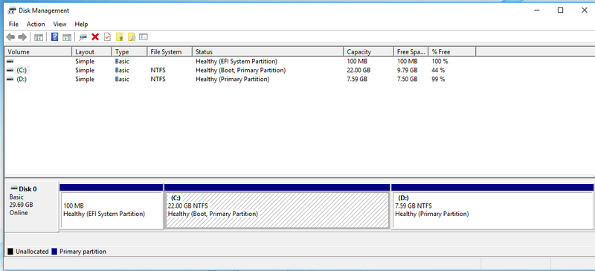Sort by the Type column header
Screen dimensions: 595x271
[129, 51]
